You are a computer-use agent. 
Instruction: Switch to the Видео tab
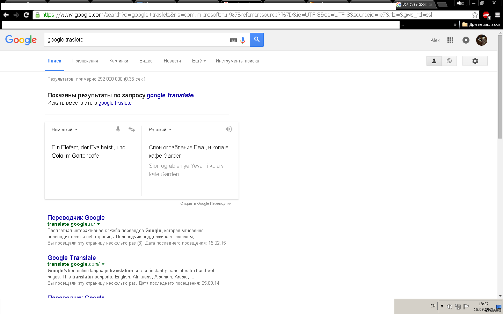[146, 61]
